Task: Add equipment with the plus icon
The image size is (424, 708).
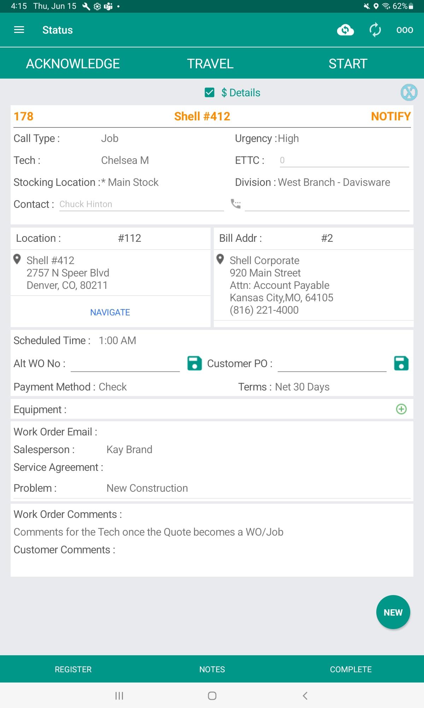Action: (401, 409)
